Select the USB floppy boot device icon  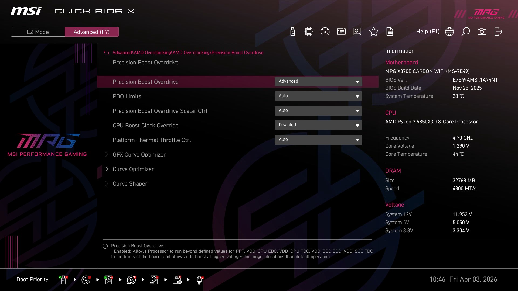point(177,280)
